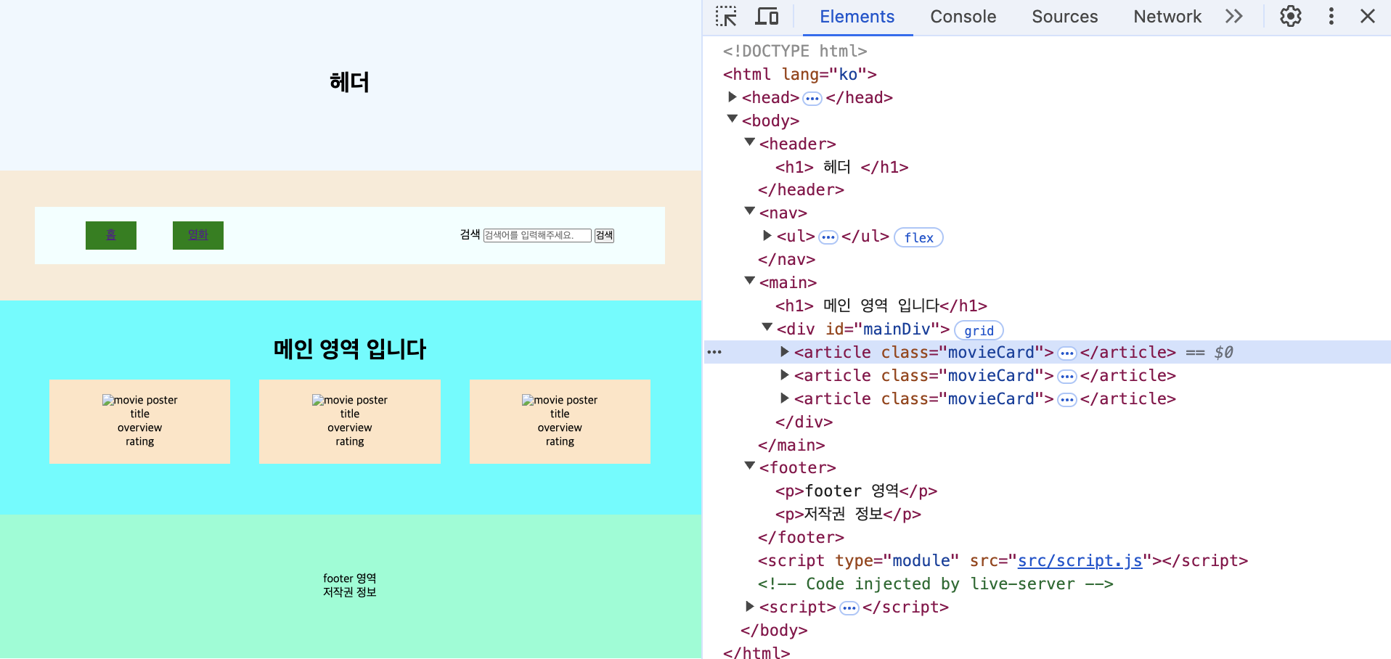This screenshot has width=1391, height=659.
Task: Collapse the footer element node
Action: pos(750,466)
